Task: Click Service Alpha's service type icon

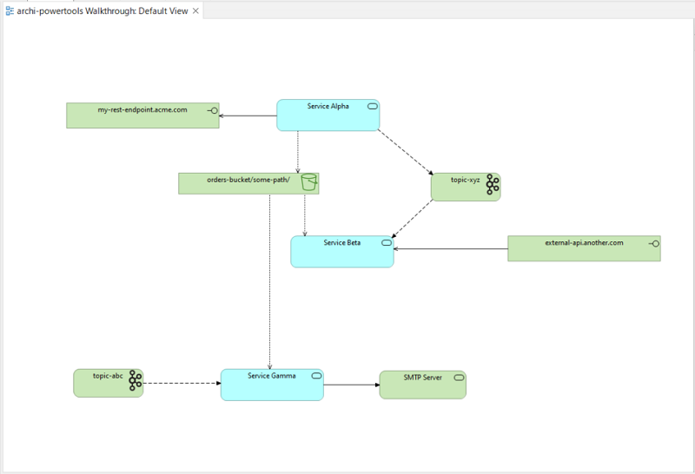Action: tap(373, 106)
